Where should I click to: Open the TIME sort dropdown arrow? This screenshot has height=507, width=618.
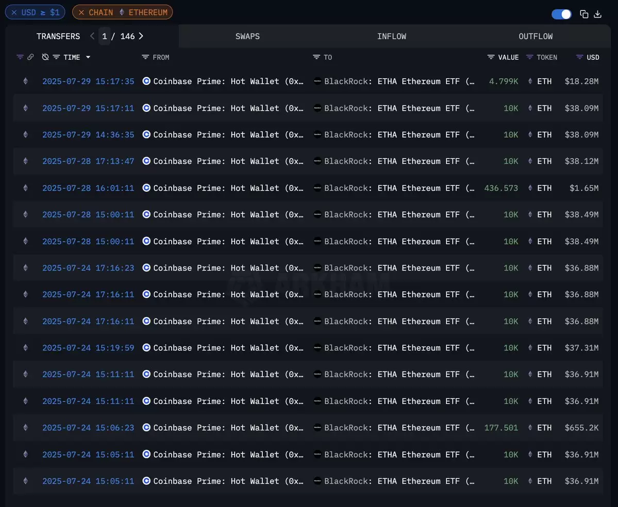click(x=88, y=57)
